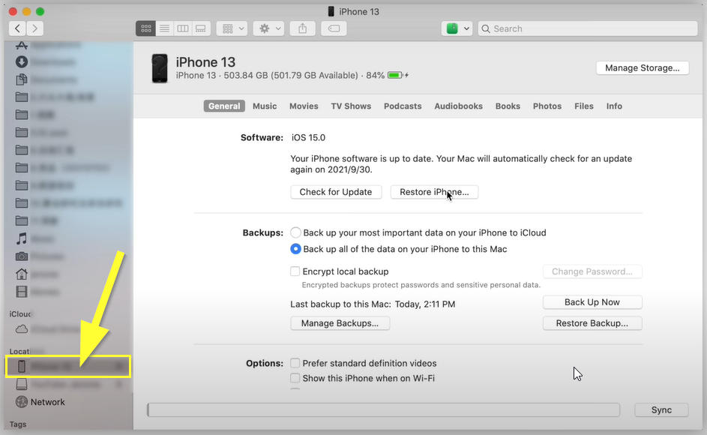The height and width of the screenshot is (435, 707).
Task: Click the green battery indicator icon
Action: tap(395, 75)
